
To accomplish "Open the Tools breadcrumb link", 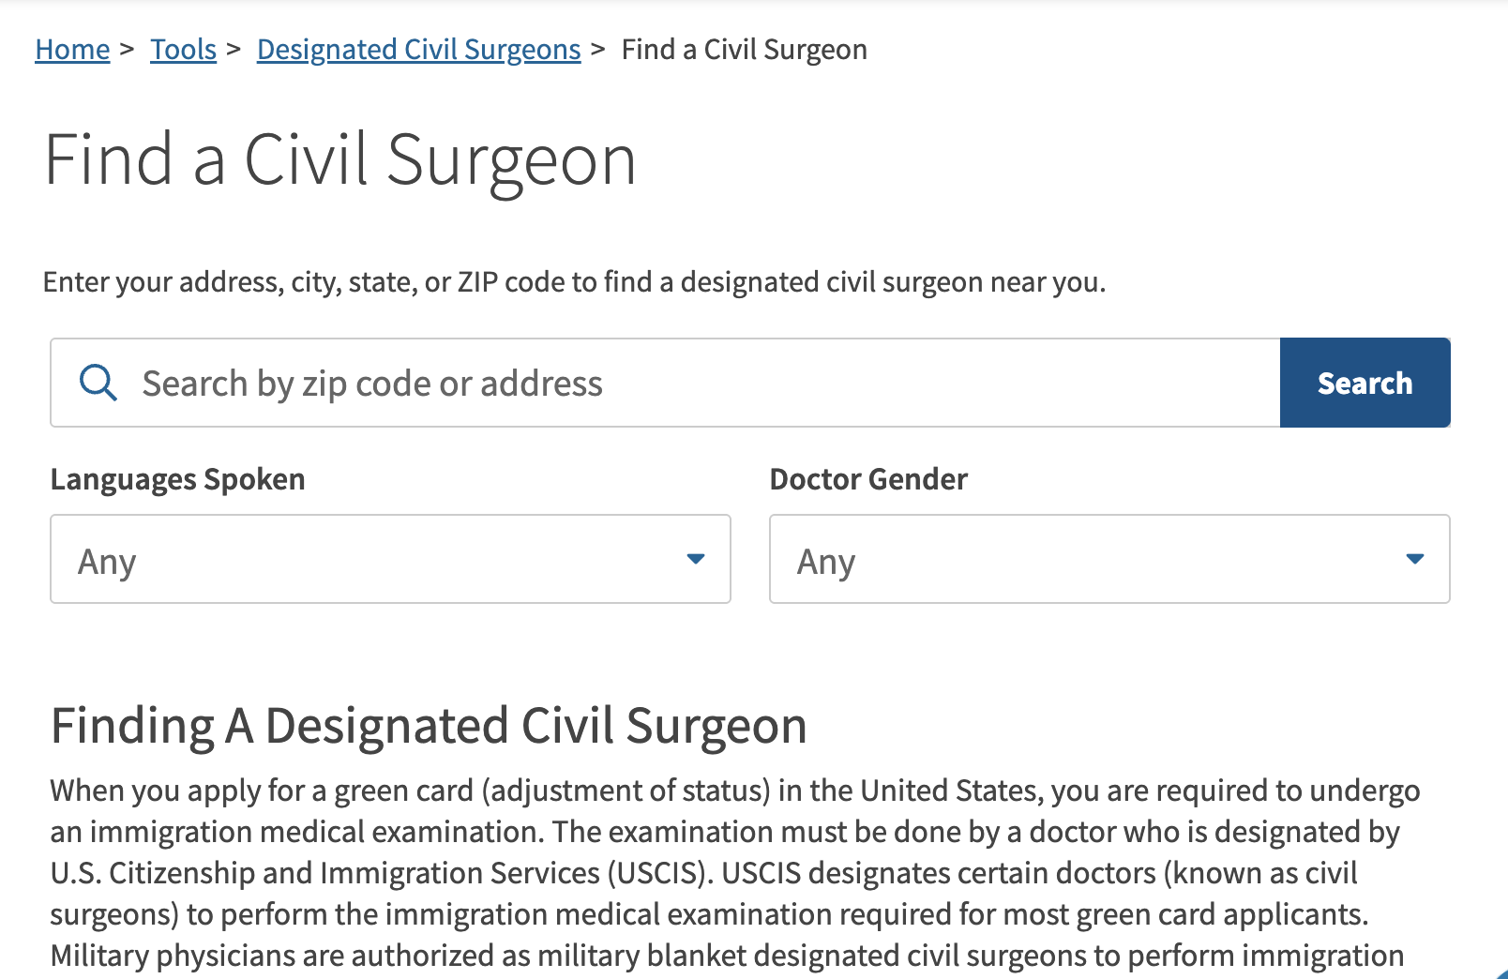I will [183, 49].
